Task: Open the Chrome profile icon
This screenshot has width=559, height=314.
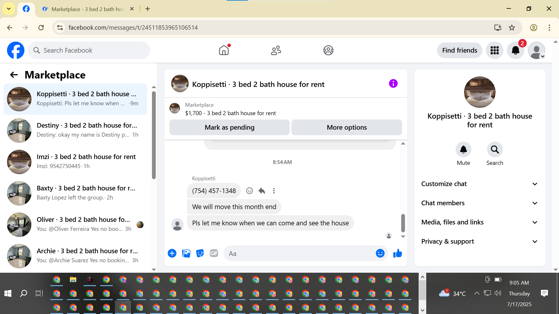Action: 533,28
